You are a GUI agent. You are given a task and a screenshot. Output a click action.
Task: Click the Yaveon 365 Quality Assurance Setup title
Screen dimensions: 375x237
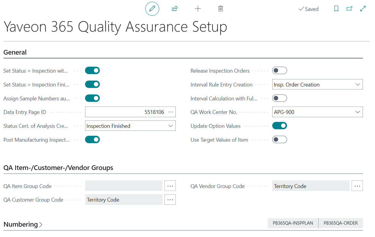pos(115,27)
